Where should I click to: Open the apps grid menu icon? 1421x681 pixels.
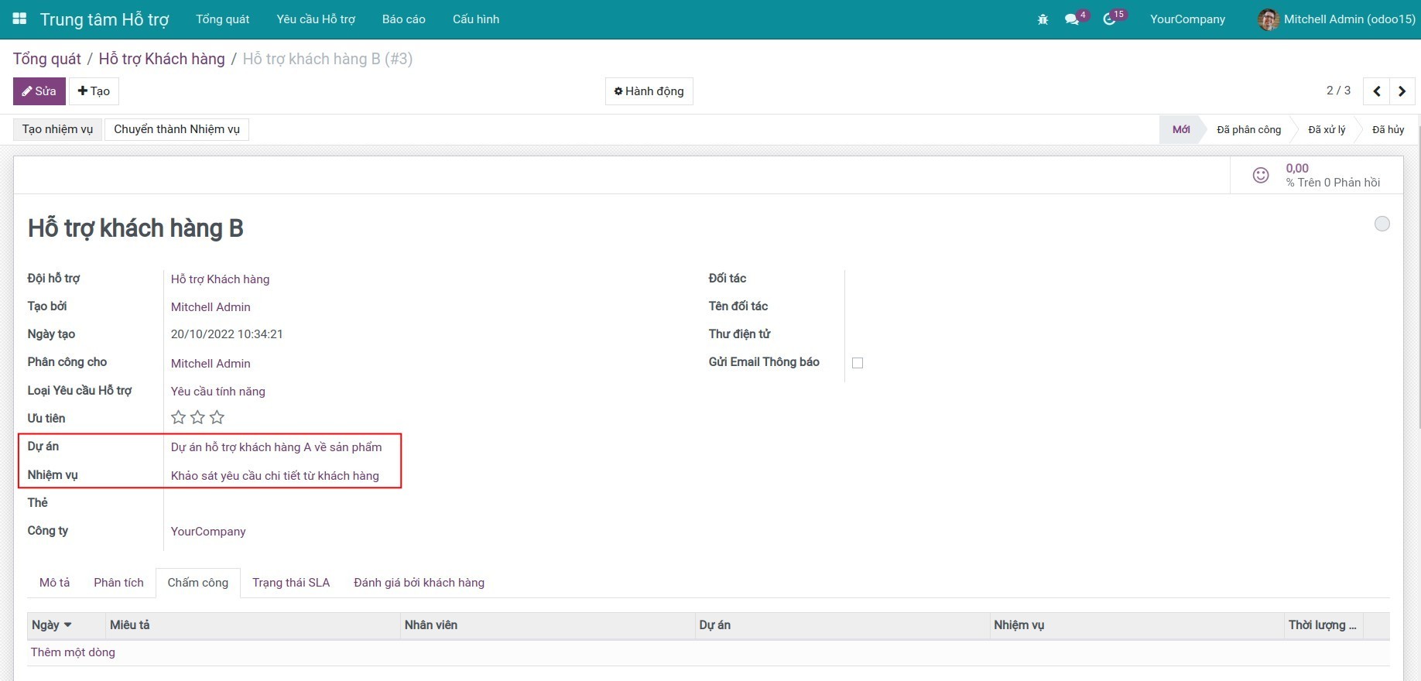[x=19, y=19]
